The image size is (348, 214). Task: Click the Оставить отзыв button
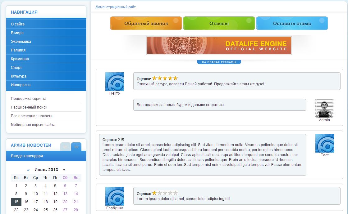[x=292, y=24]
